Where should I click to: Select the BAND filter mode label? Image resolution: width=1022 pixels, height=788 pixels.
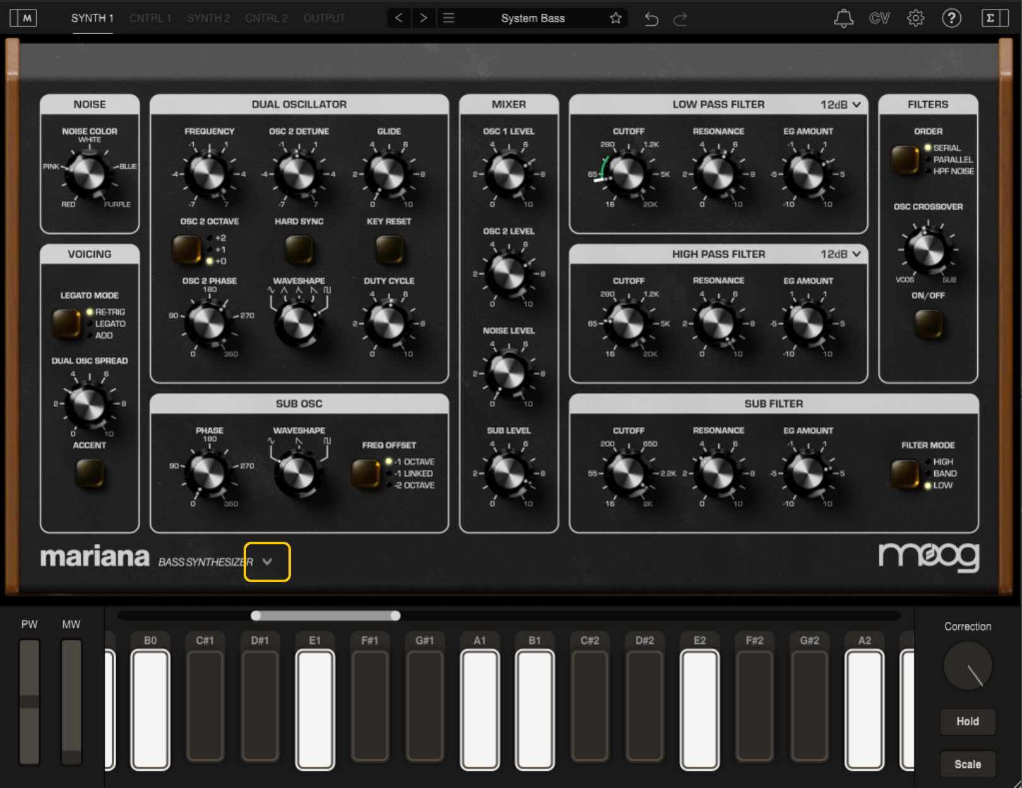(x=945, y=473)
